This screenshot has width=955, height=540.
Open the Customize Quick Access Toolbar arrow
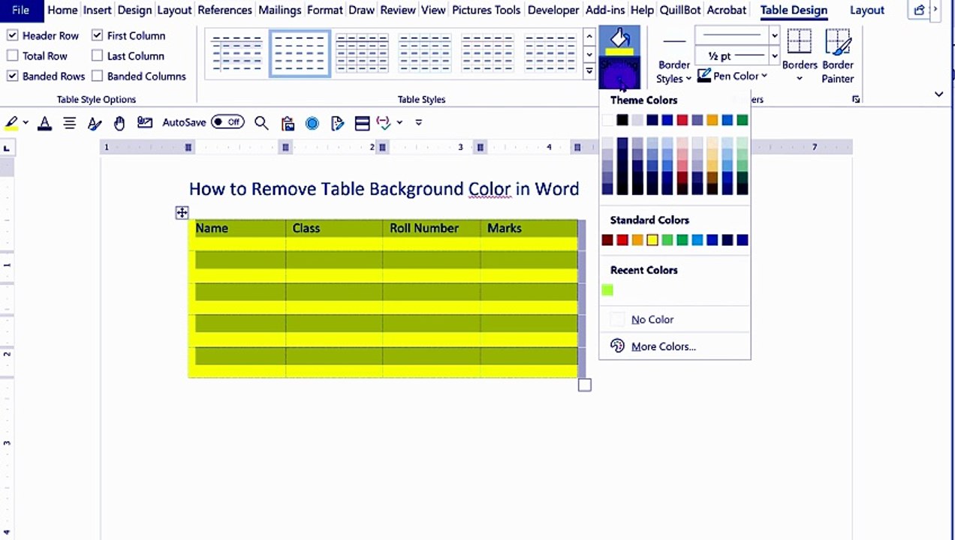[418, 122]
